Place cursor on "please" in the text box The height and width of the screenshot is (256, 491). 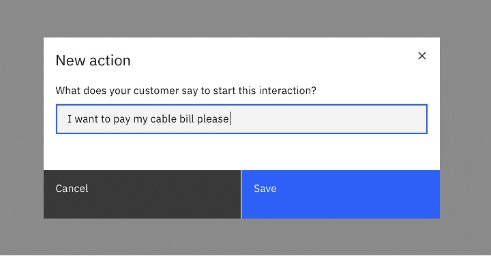coord(213,120)
